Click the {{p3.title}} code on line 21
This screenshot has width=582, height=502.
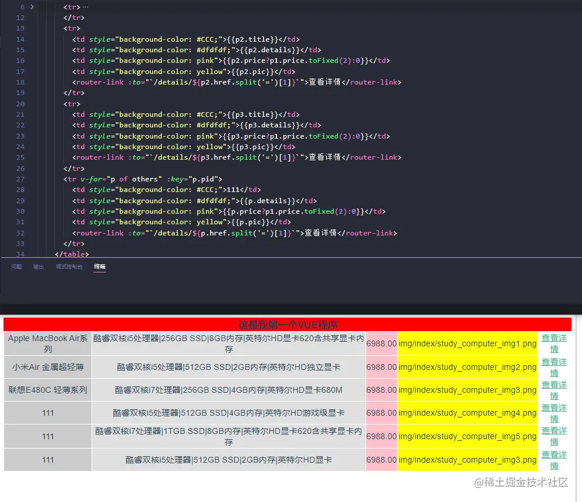click(x=252, y=114)
